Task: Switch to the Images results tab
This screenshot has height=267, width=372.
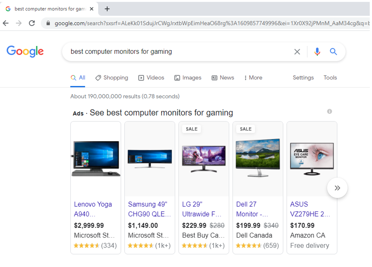Action: (x=188, y=78)
